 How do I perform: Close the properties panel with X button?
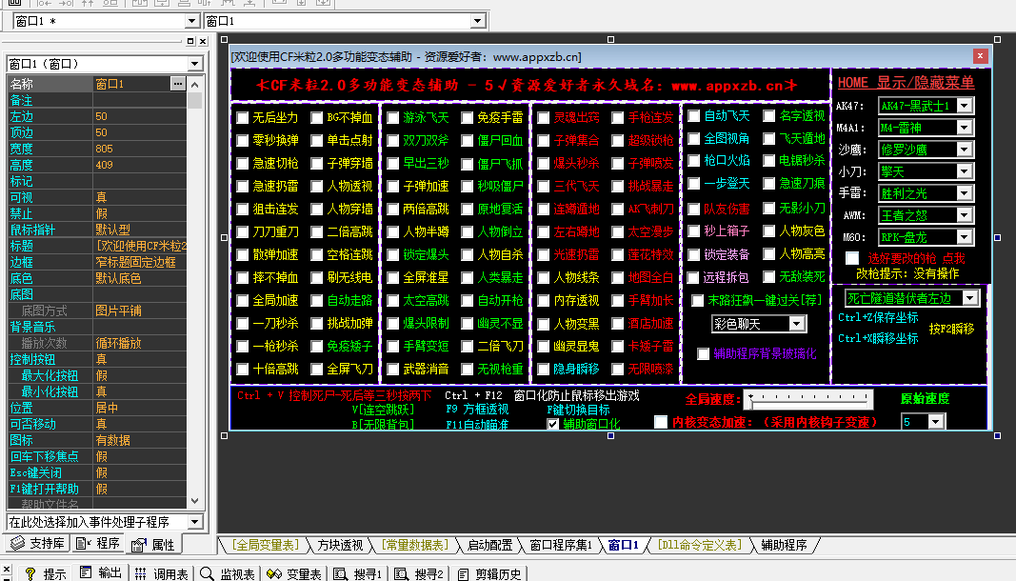[202, 42]
